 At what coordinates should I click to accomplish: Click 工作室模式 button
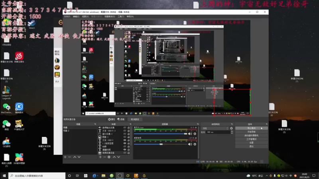pyautogui.click(x=252, y=139)
